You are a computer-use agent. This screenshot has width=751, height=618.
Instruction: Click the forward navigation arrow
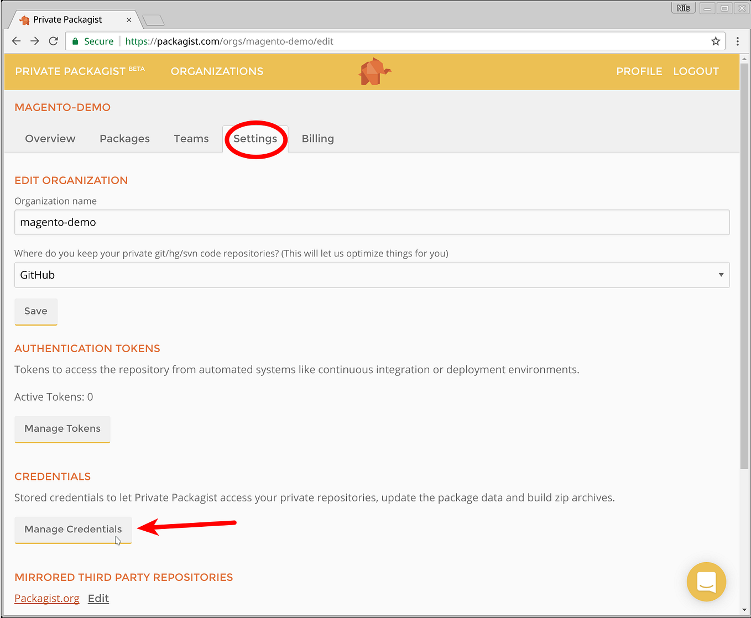tap(34, 41)
